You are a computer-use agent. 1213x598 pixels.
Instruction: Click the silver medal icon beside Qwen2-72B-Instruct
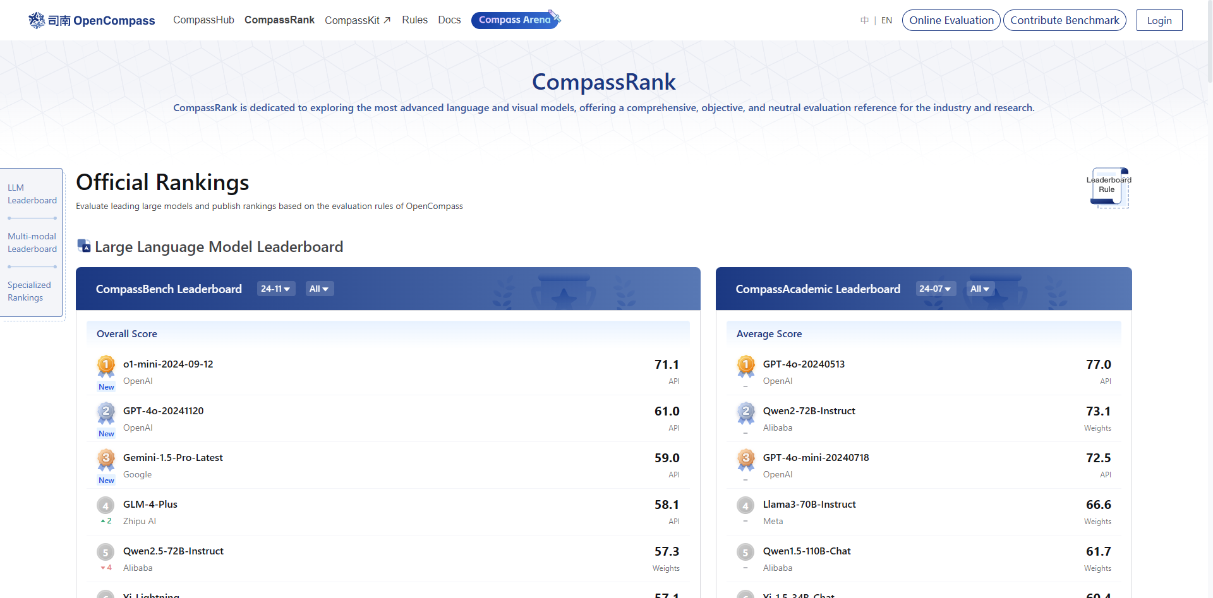click(x=745, y=412)
